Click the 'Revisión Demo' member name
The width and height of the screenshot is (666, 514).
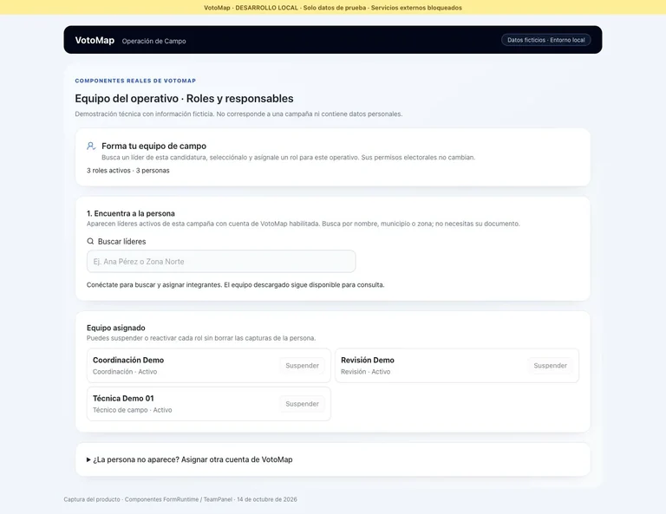[368, 360]
